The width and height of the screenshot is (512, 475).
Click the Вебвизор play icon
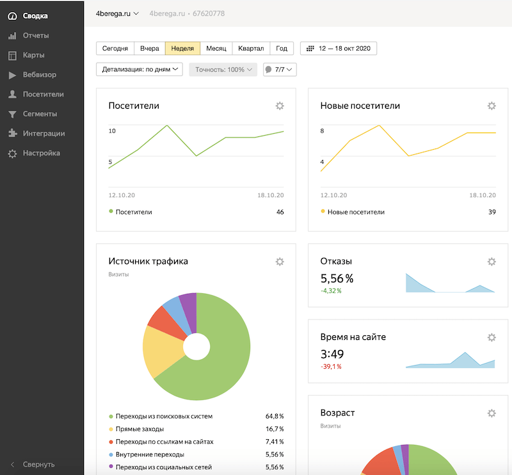[x=12, y=75]
